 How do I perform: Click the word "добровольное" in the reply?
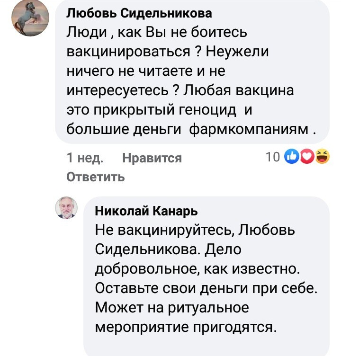145,269
